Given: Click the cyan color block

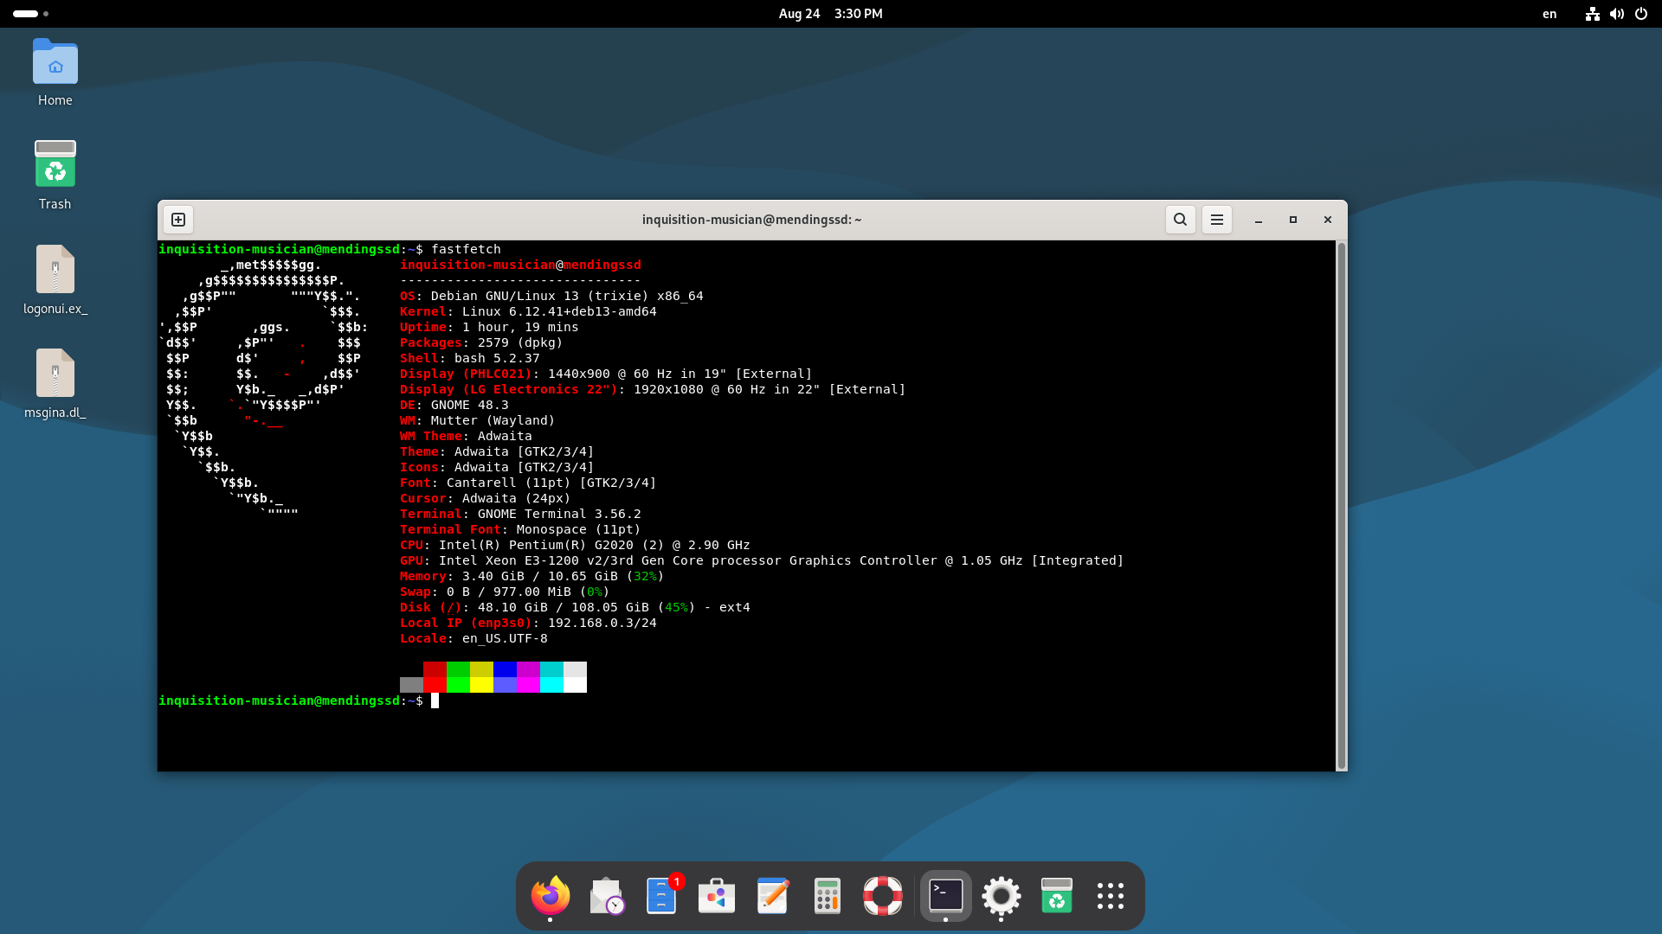Looking at the screenshot, I should point(551,685).
